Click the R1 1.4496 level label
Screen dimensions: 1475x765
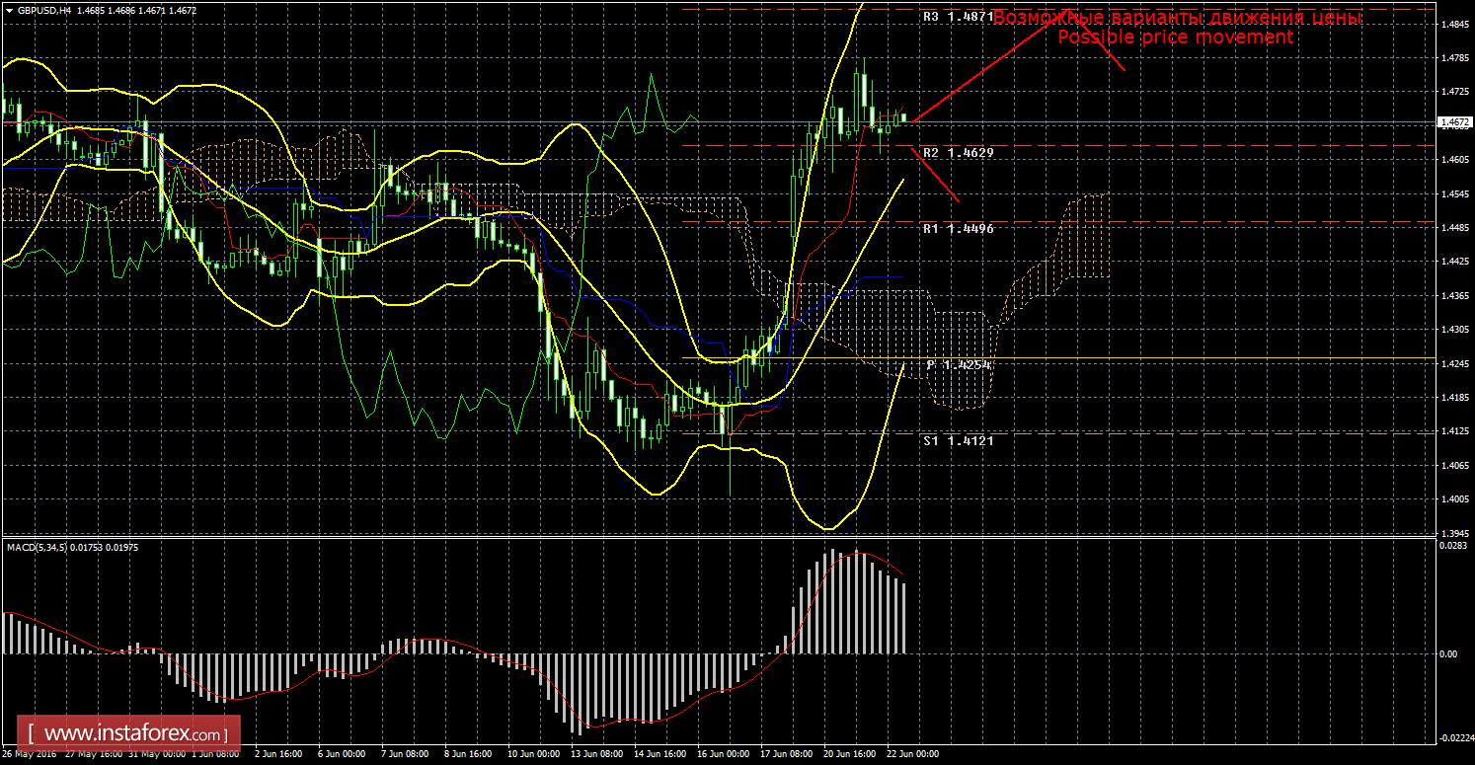coord(958,228)
